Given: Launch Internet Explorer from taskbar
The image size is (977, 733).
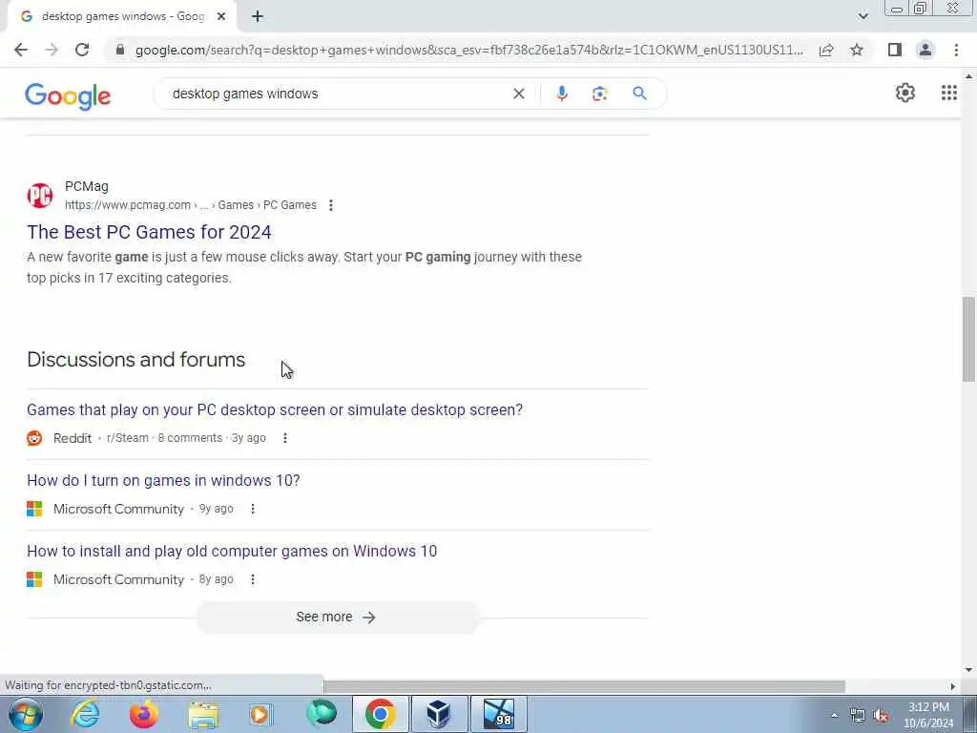Looking at the screenshot, I should tap(85, 714).
